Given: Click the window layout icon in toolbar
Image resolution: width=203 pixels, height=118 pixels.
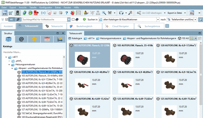Looking at the screenshot, I should 192,13.
